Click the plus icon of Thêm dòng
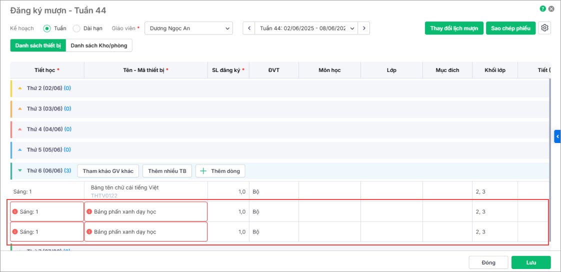The height and width of the screenshot is (272, 561). [x=203, y=171]
